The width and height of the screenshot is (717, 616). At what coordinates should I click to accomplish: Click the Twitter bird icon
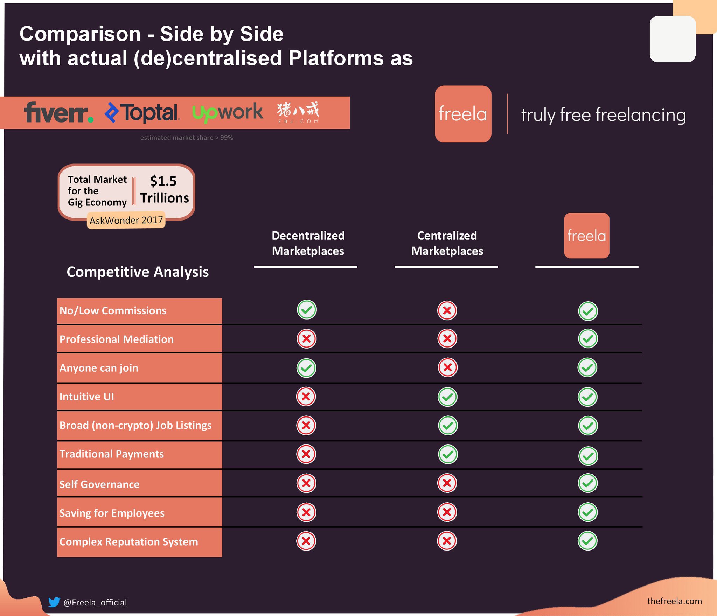coord(54,602)
